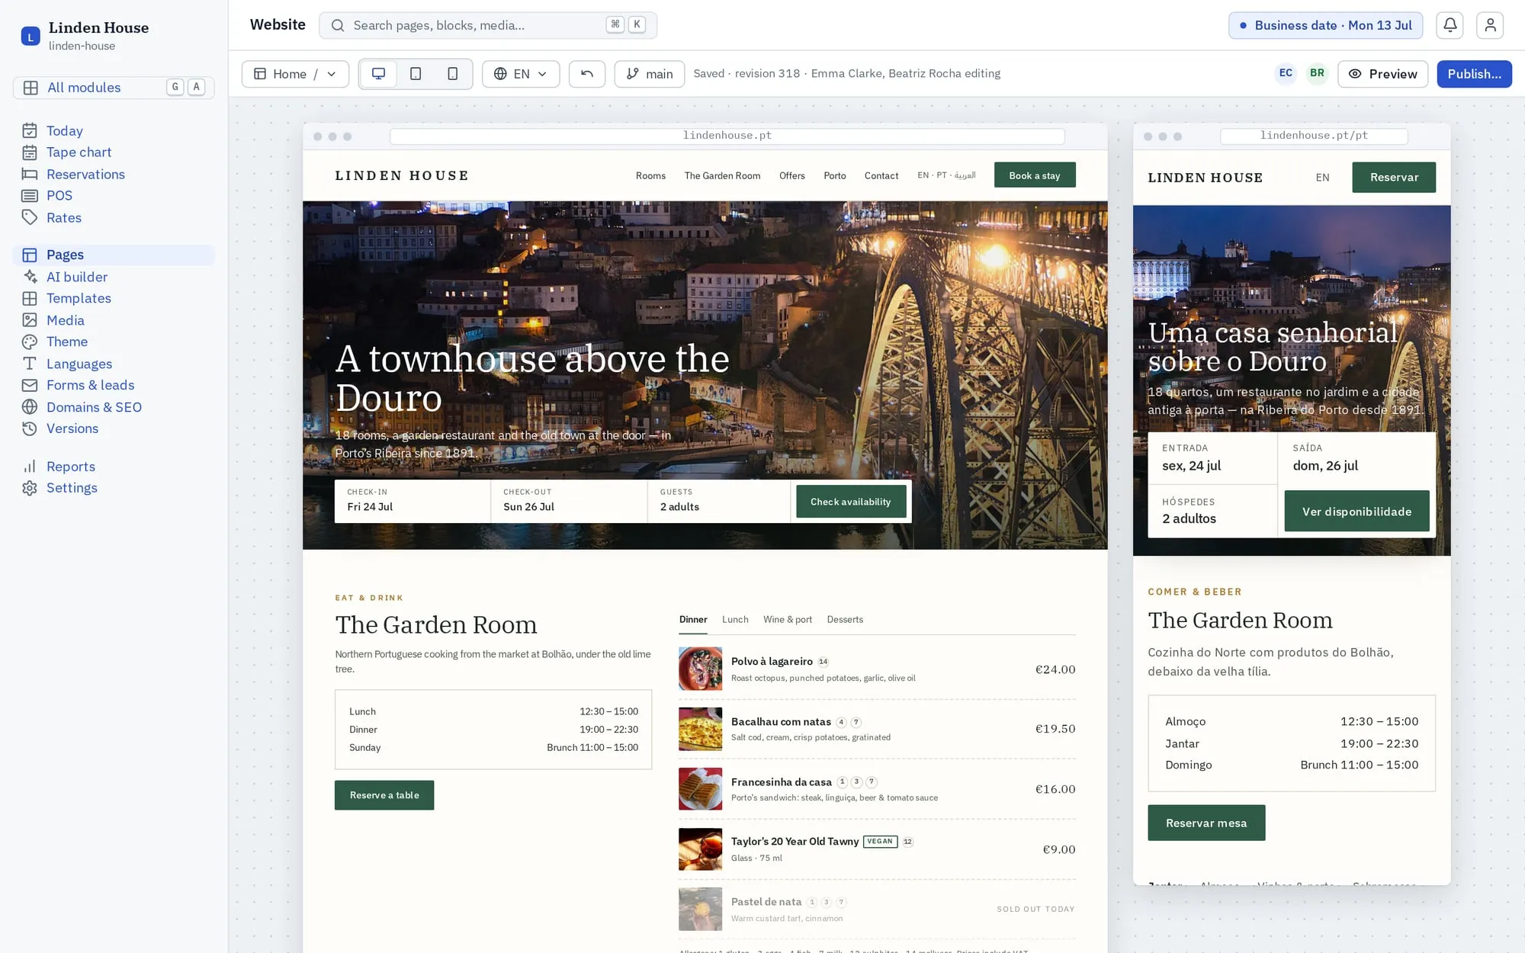Click the Polvo à lagareiro thumbnail
This screenshot has width=1525, height=953.
point(700,669)
